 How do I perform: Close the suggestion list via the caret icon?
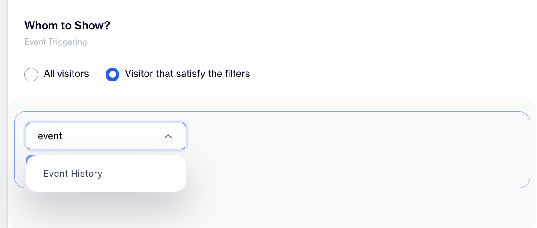click(168, 136)
